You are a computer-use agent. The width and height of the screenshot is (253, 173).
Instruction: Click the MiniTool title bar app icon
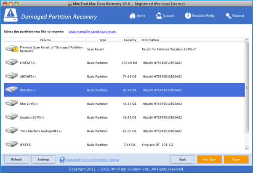(70, 4)
